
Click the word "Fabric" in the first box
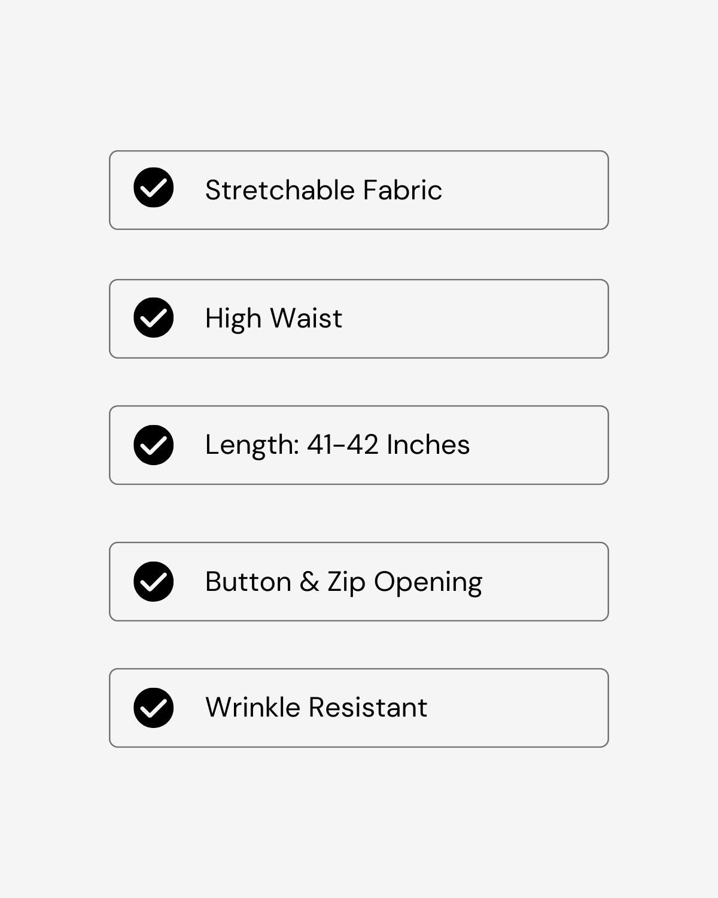(403, 190)
